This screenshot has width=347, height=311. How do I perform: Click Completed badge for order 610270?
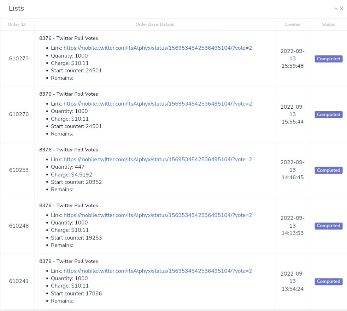(x=328, y=114)
